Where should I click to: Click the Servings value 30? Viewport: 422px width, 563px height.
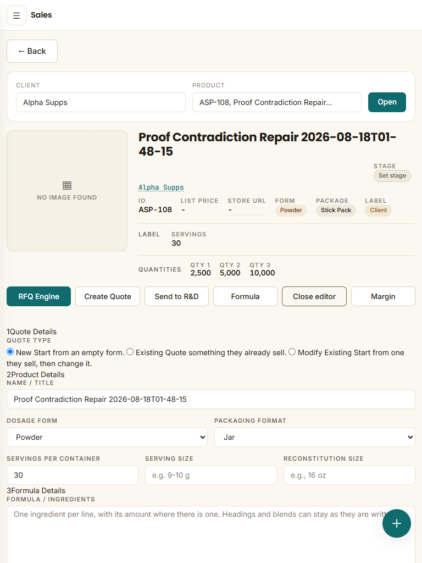pos(176,243)
